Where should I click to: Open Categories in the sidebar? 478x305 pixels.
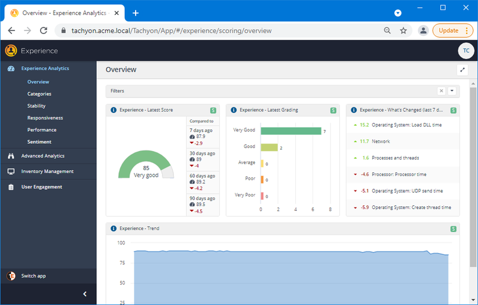39,94
